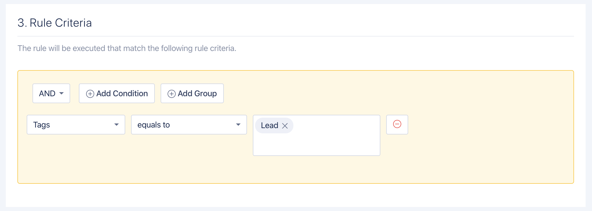The height and width of the screenshot is (211, 592).
Task: Open the equals to operator dropdown
Action: coord(189,125)
